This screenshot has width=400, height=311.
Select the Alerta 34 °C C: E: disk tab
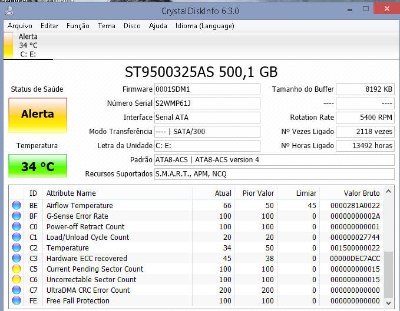point(28,45)
